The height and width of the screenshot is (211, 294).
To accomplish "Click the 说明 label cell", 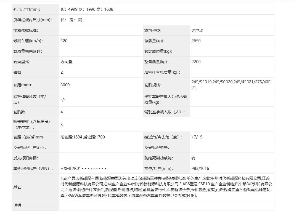I will pyautogui.click(x=35, y=205).
